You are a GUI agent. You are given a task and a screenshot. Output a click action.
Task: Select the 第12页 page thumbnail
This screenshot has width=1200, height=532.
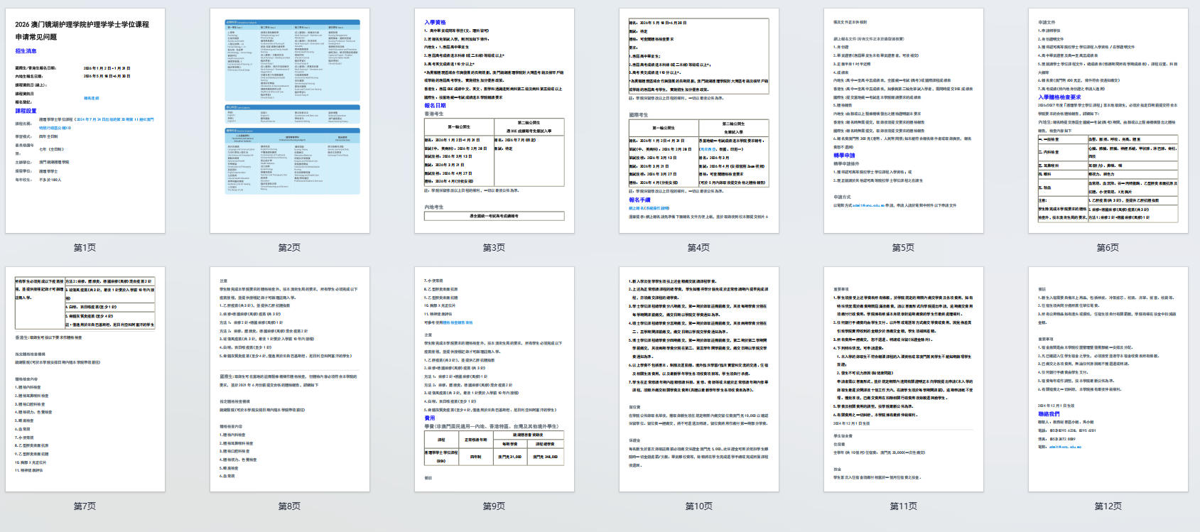click(x=1108, y=379)
